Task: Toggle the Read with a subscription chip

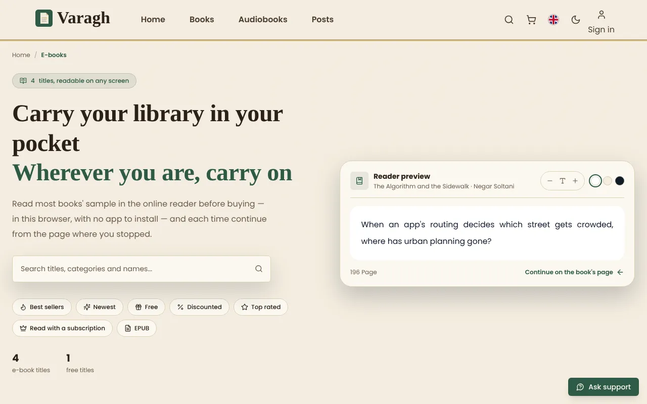Action: point(63,328)
